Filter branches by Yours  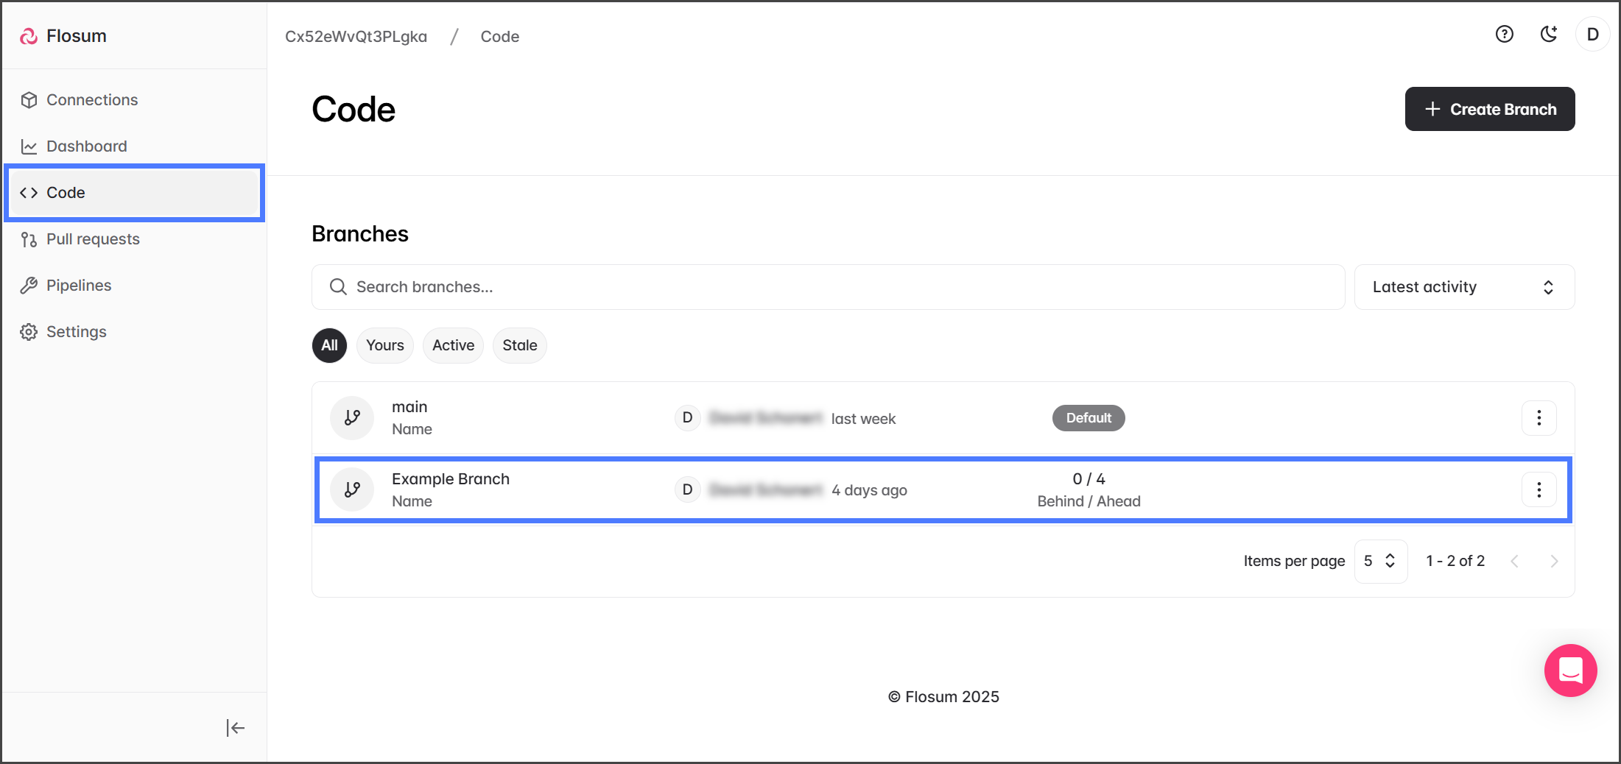pyautogui.click(x=384, y=345)
